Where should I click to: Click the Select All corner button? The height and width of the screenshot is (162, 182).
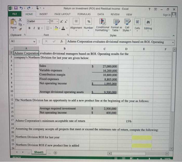click(12, 48)
